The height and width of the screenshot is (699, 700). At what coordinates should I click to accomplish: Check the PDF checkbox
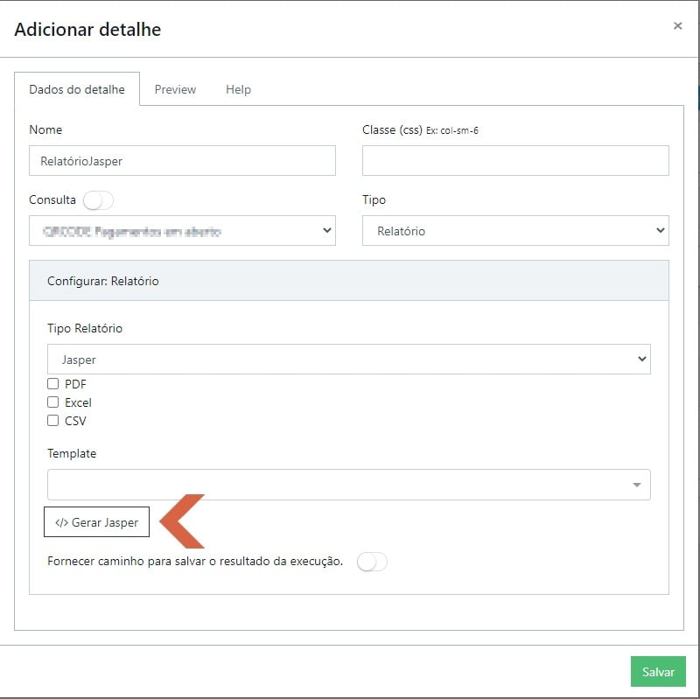point(53,384)
